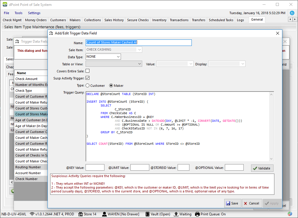The height and width of the screenshot is (218, 298).
Task: Click the Trigger Data Field window icon
Action: [17, 41]
